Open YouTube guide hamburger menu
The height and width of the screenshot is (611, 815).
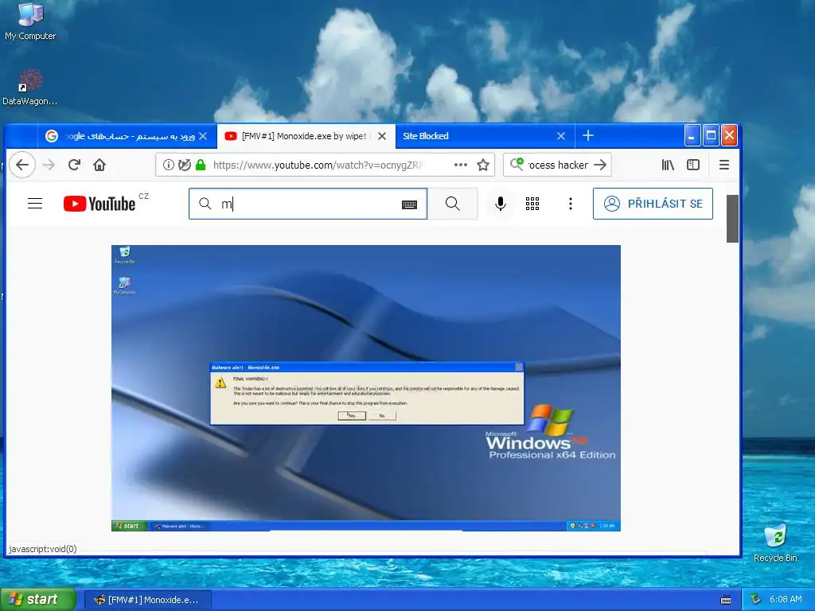35,203
